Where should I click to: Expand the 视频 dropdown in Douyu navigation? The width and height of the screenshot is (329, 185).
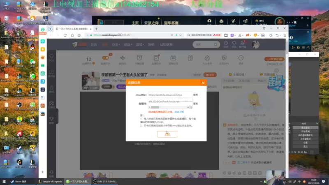pos(127,44)
